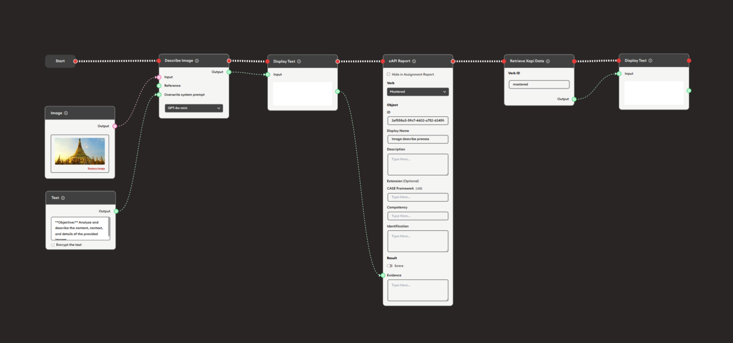Click info icon on Text node

(x=63, y=198)
